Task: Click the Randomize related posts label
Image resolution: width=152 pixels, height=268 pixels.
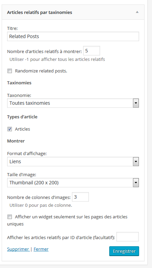Action: (x=41, y=71)
